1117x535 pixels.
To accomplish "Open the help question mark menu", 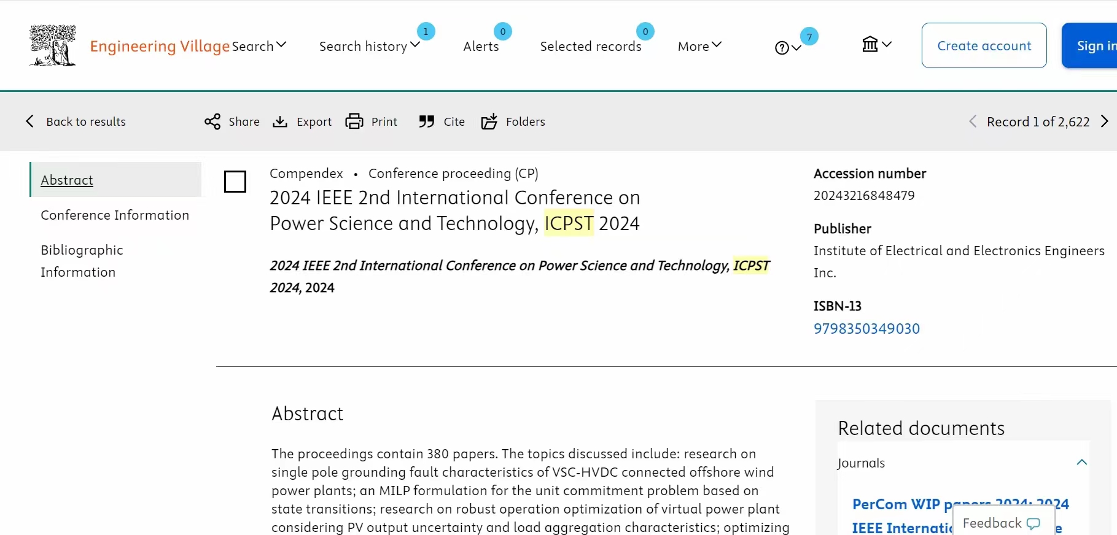I will pyautogui.click(x=788, y=48).
